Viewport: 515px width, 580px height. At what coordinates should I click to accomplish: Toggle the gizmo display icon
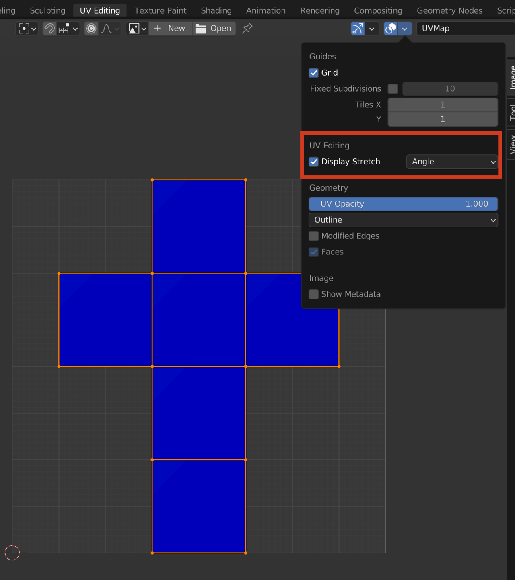click(x=358, y=29)
